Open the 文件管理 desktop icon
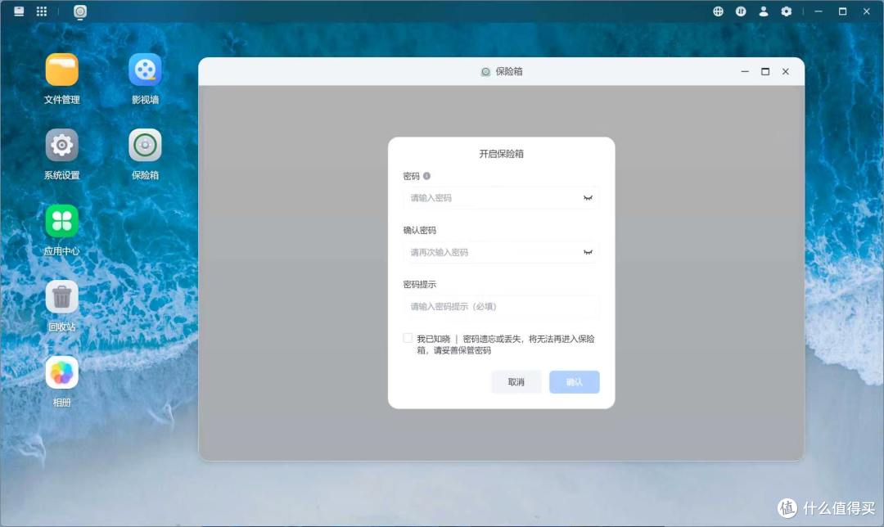The image size is (884, 527). tap(62, 70)
